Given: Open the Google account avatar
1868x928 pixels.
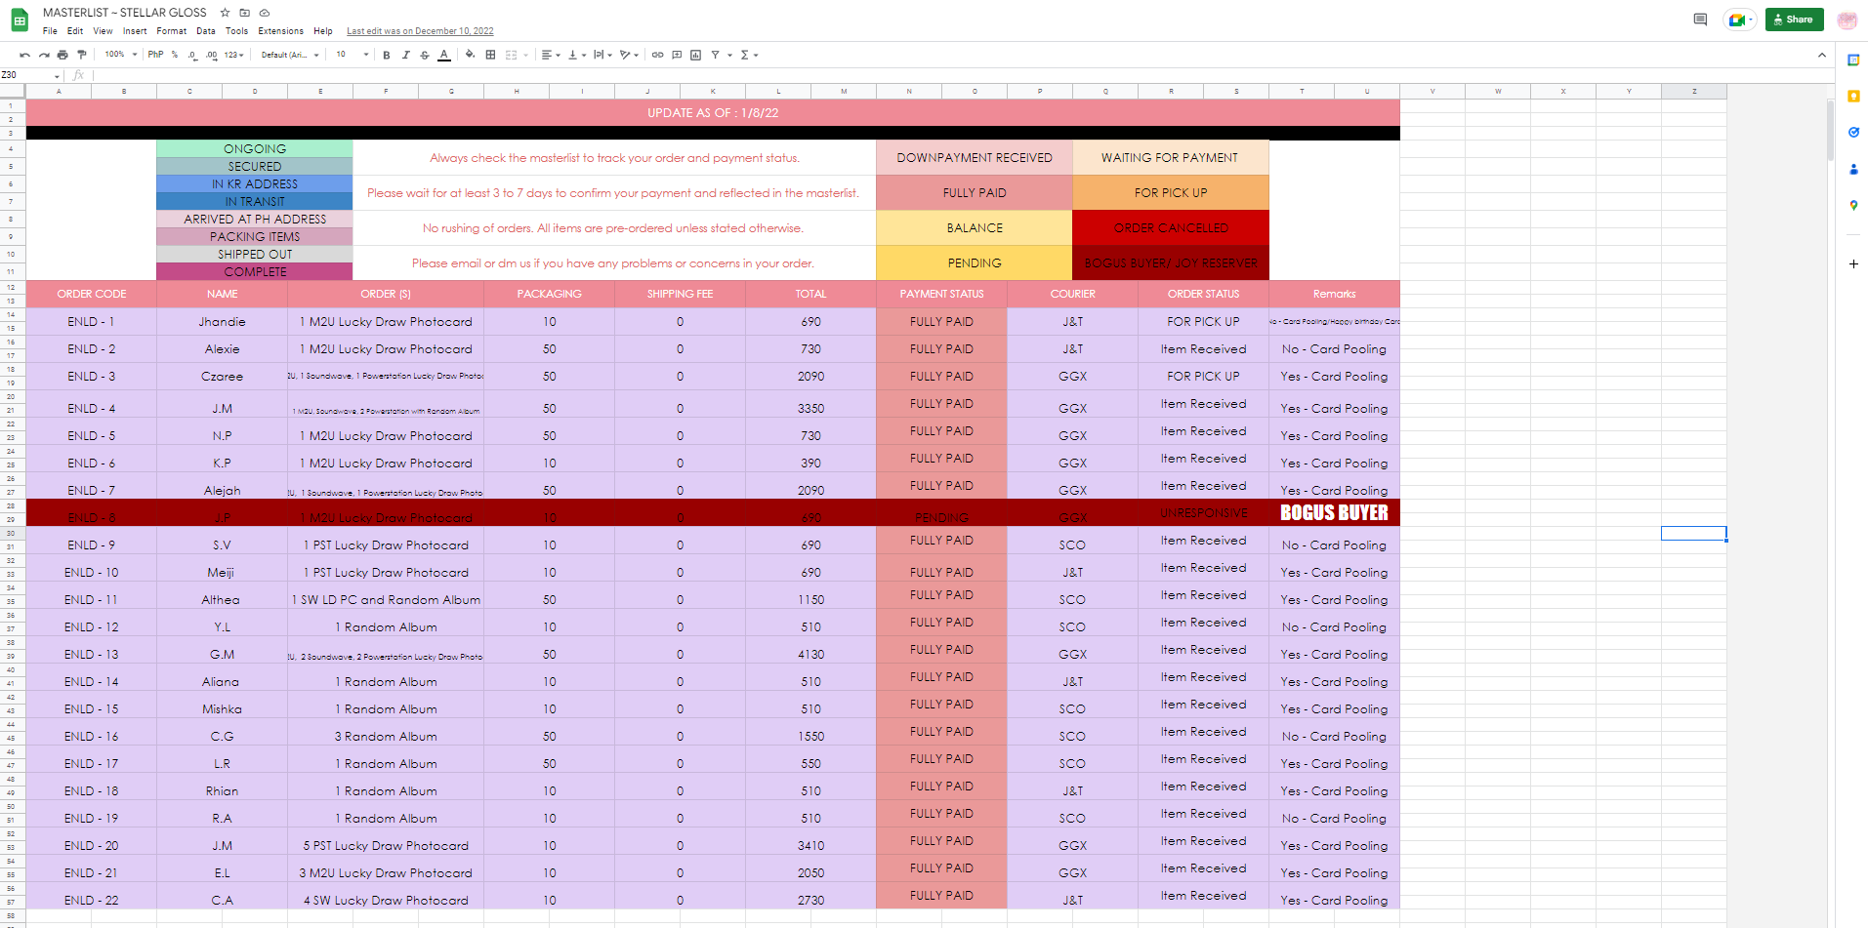Looking at the screenshot, I should click(1847, 20).
